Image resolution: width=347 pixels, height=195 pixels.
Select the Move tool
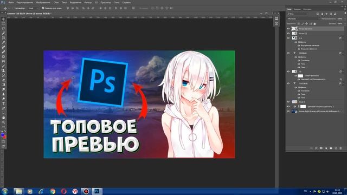point(3,19)
